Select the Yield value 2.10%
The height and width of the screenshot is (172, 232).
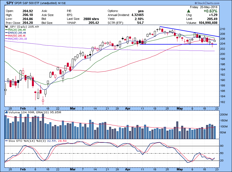tap(139, 19)
